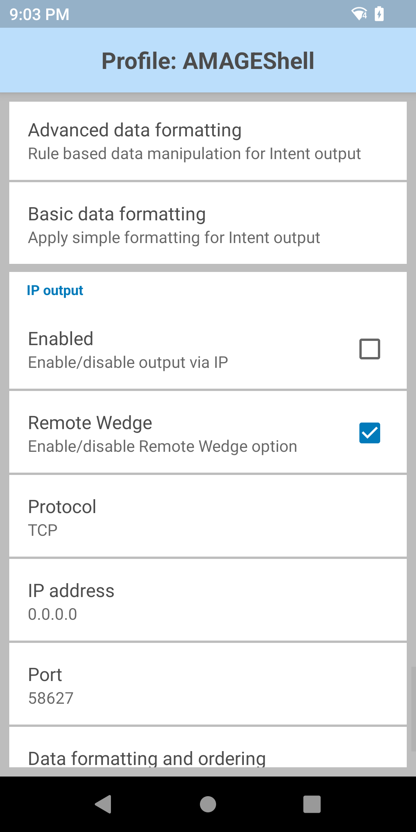The width and height of the screenshot is (416, 832).
Task: Tap the Android back navigation icon
Action: tap(103, 804)
